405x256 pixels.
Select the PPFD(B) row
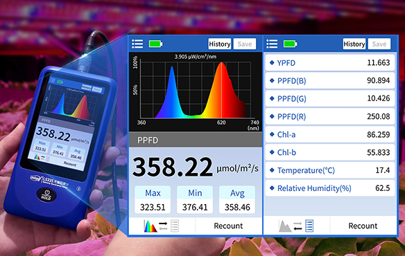coord(330,81)
